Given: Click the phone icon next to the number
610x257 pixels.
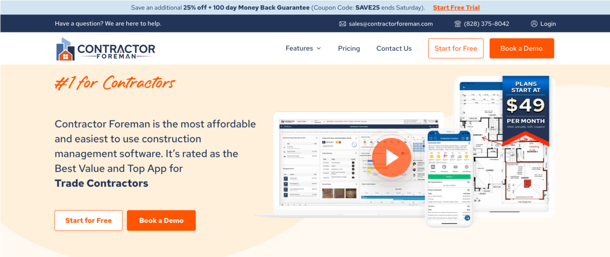Looking at the screenshot, I should tap(458, 23).
